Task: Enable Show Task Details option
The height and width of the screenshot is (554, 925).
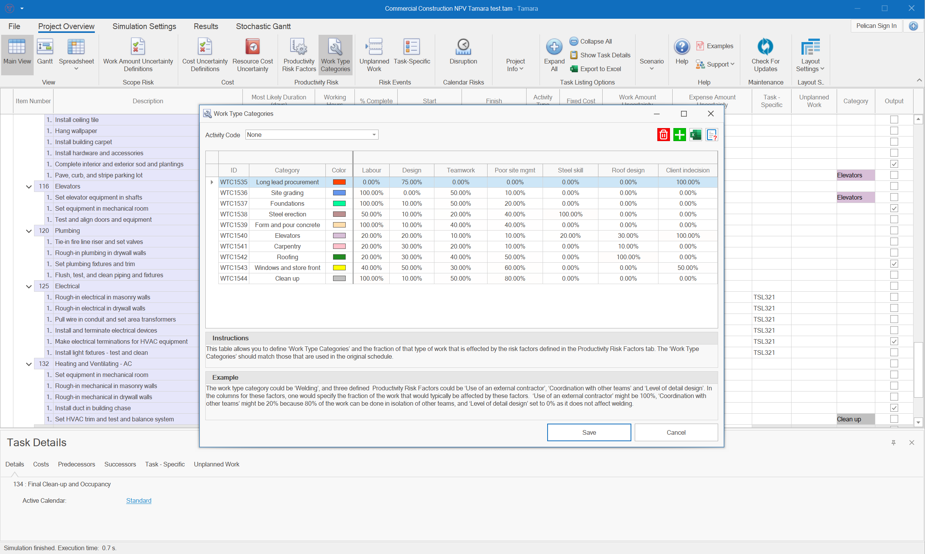Action: pos(600,55)
